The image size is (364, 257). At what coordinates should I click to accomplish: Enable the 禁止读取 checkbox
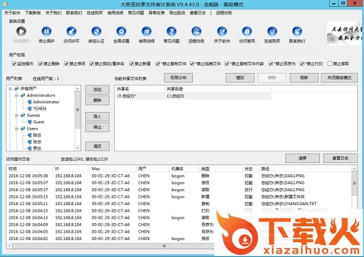click(x=330, y=64)
